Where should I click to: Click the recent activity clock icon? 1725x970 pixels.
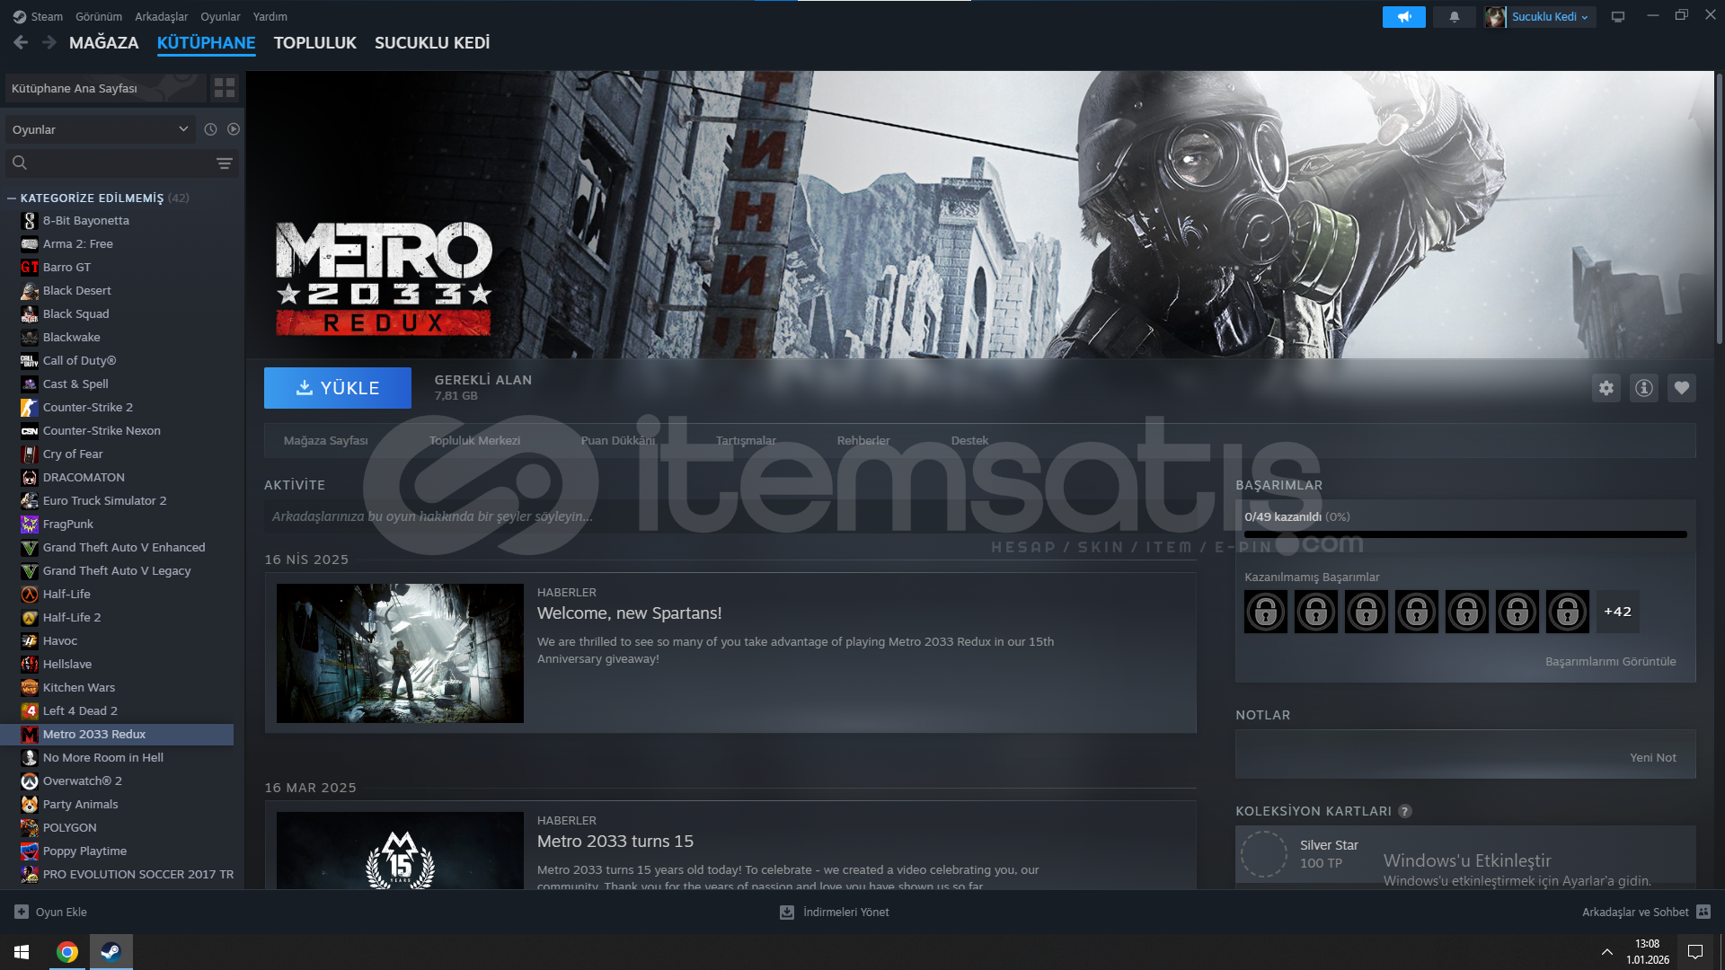pyautogui.click(x=210, y=129)
